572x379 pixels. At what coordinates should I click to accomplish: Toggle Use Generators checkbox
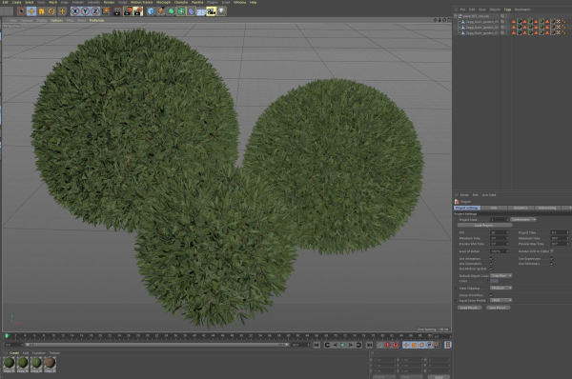tap(491, 264)
